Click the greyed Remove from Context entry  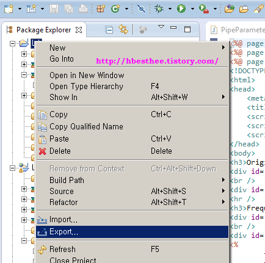click(132, 169)
